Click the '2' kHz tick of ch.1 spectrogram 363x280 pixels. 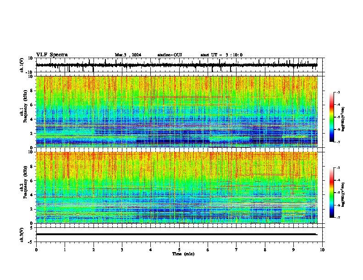pyautogui.click(x=32, y=134)
